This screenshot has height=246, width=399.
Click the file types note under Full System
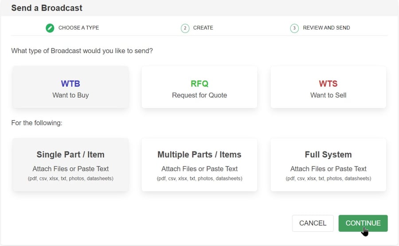[328, 179]
